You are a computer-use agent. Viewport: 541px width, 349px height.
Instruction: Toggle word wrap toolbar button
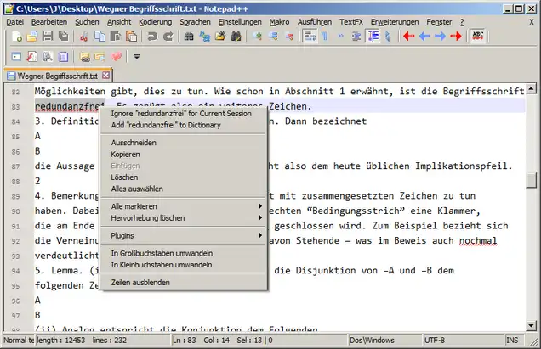(310, 37)
